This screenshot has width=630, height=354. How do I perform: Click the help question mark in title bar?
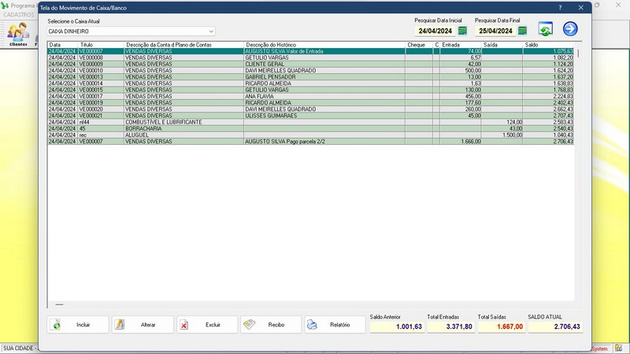pyautogui.click(x=560, y=7)
